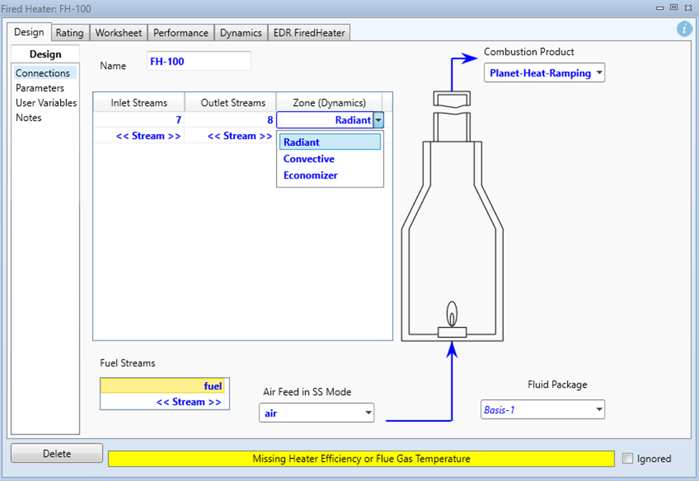Click the Zone (Dynamics) column header
Image resolution: width=699 pixels, height=481 pixels.
[x=329, y=103]
